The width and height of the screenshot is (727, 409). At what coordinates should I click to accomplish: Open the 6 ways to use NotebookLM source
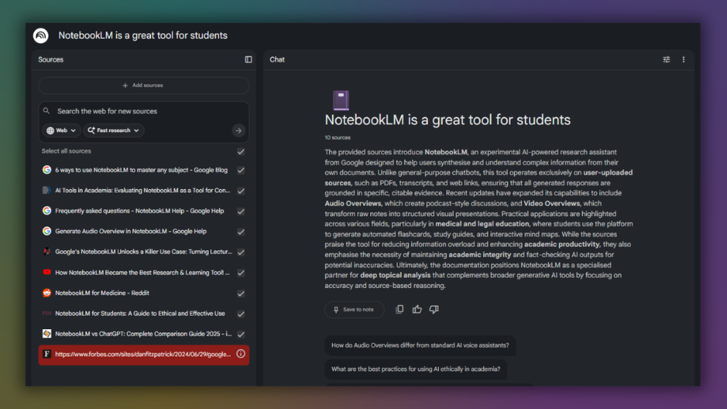(141, 170)
